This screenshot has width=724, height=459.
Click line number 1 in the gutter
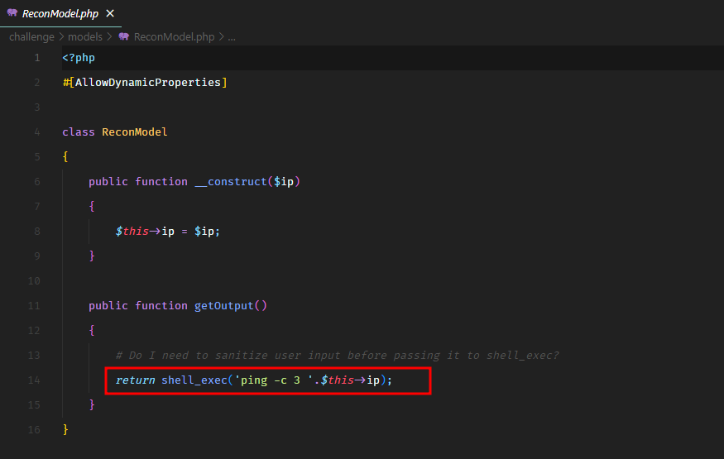tap(36, 58)
